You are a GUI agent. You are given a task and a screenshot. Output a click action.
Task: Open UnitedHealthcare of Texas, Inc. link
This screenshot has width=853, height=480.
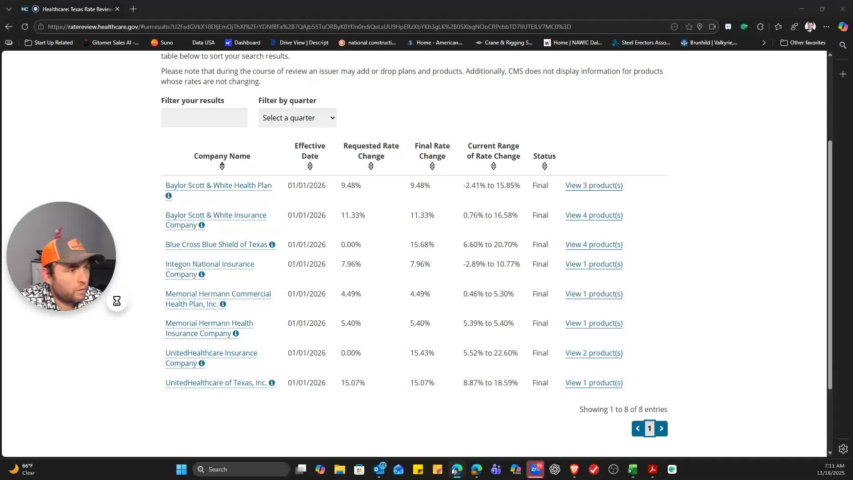click(216, 383)
